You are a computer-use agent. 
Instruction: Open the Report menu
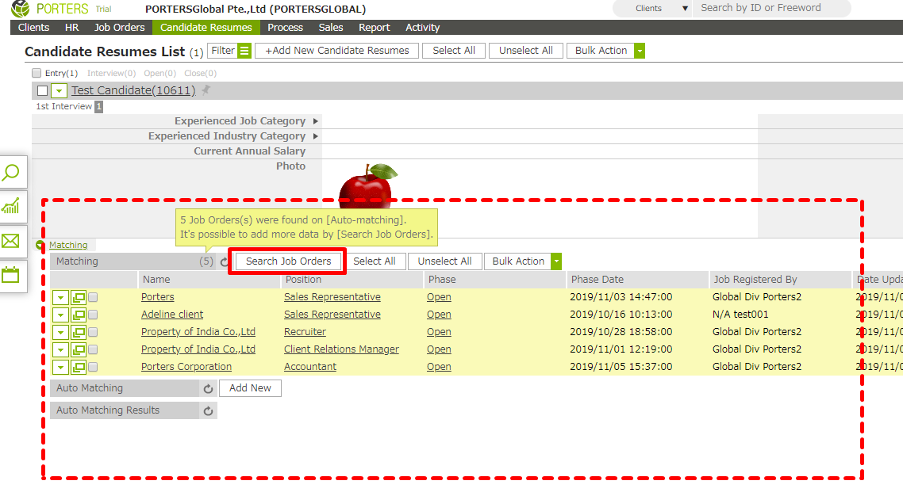(x=375, y=28)
